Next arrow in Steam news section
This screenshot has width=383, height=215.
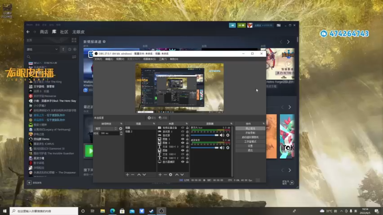coord(288,42)
